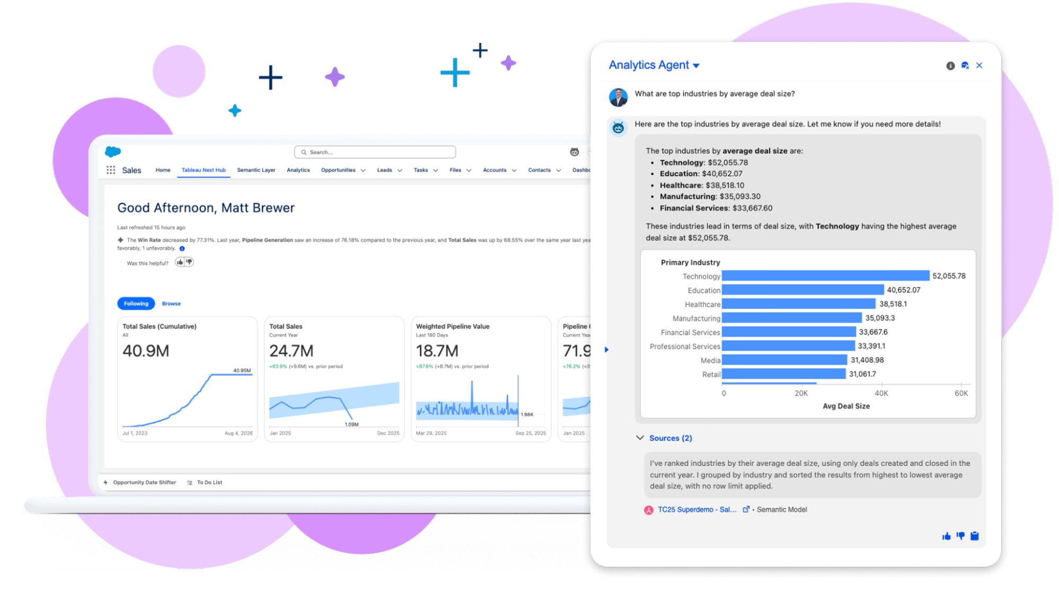Image resolution: width=1059 pixels, height=596 pixels.
Task: Click in the Search field
Action: pos(375,152)
